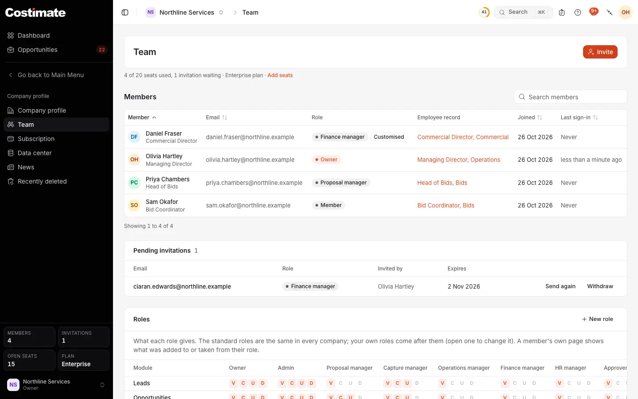The height and width of the screenshot is (399, 638).
Task: Withdraw the ciaran.edwards invitation
Action: 600,286
